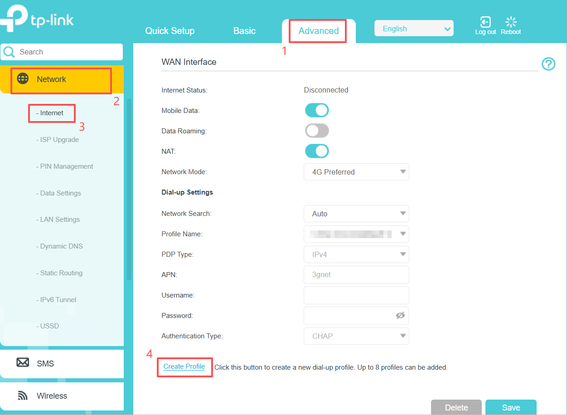This screenshot has height=415, width=567.
Task: Click the SMS envelope icon
Action: pyautogui.click(x=23, y=363)
